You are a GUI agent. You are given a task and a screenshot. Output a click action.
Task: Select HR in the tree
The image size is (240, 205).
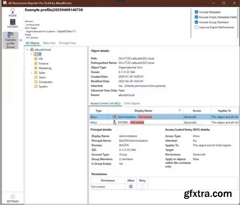click(41, 59)
